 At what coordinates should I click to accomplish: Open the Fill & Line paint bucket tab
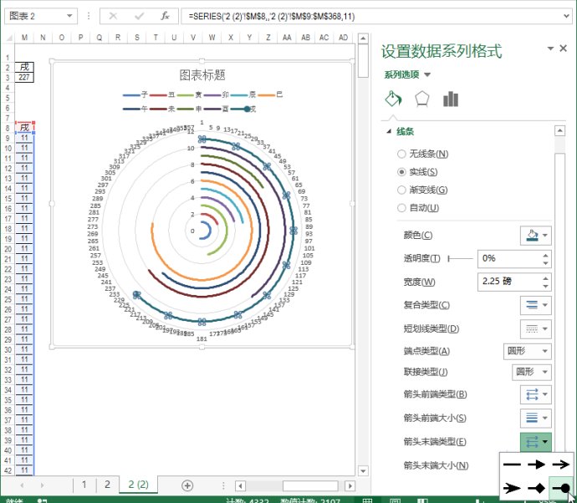point(393,99)
